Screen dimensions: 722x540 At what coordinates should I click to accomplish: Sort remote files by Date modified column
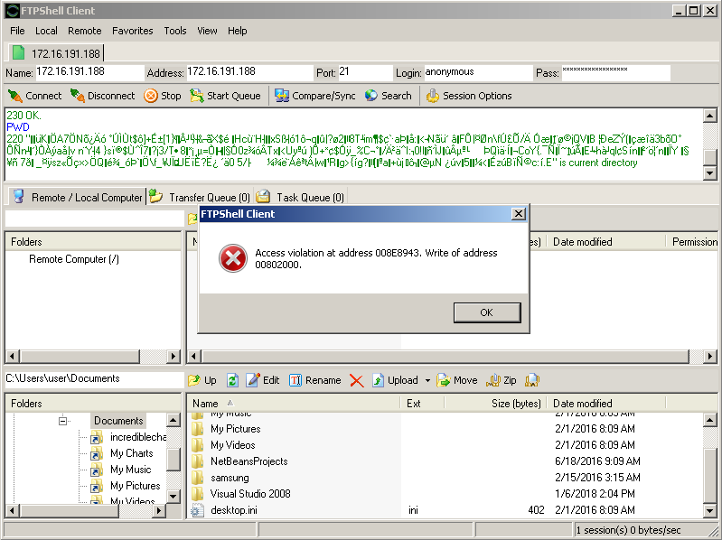click(x=606, y=242)
